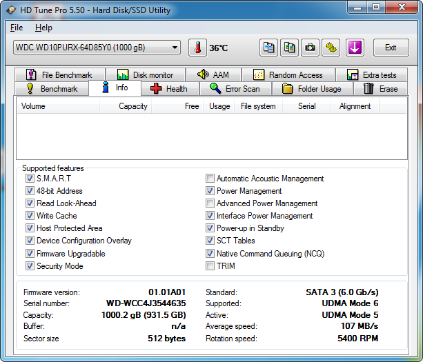Viewport: 423px width, 362px height.
Task: Save screenshot using camera icon
Action: point(311,48)
